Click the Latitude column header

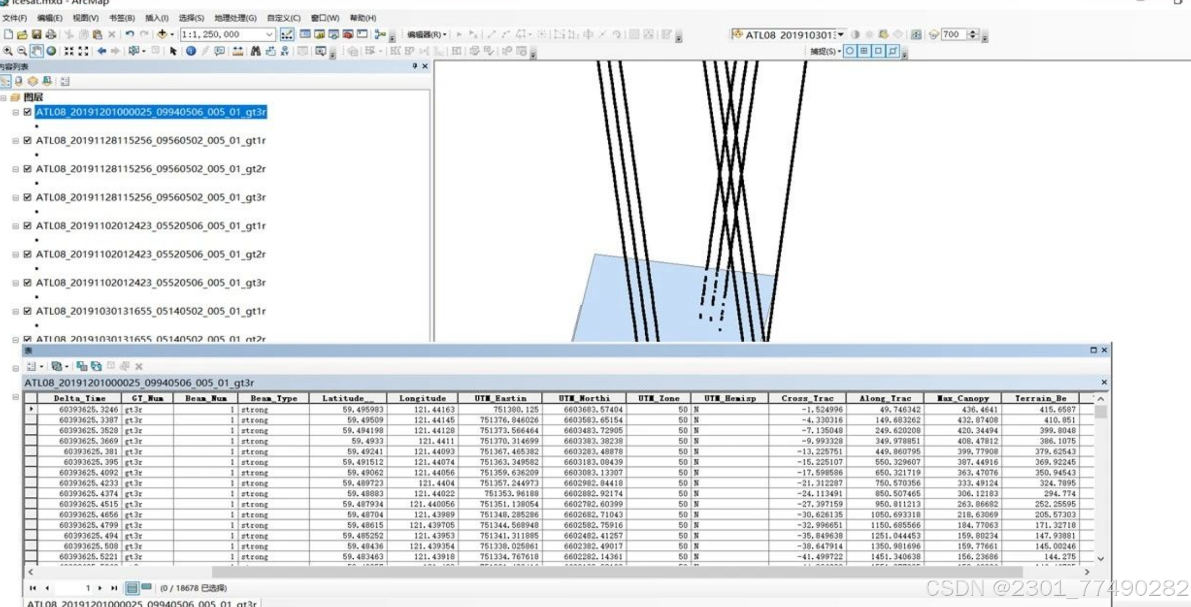[x=347, y=398]
